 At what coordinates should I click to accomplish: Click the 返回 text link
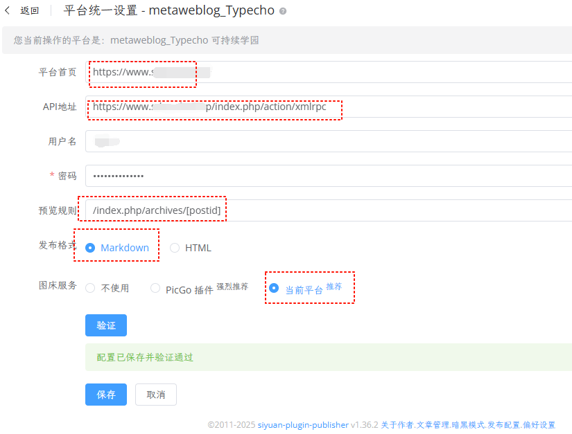coord(30,10)
